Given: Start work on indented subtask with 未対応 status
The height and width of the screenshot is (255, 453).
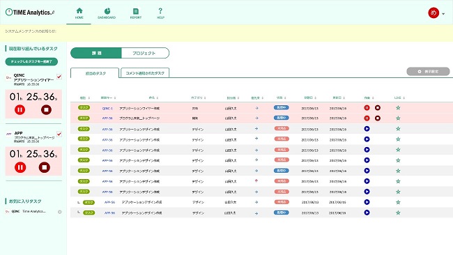Looking at the screenshot, I should [367, 202].
